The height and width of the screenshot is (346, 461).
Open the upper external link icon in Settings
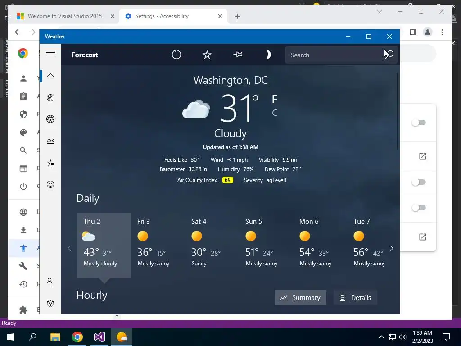(x=422, y=156)
